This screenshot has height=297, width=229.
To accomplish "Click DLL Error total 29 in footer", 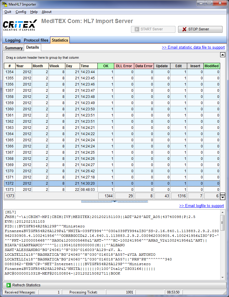I will coord(124,196).
